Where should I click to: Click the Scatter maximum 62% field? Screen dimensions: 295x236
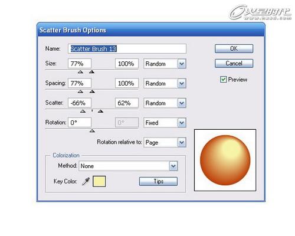(127, 103)
